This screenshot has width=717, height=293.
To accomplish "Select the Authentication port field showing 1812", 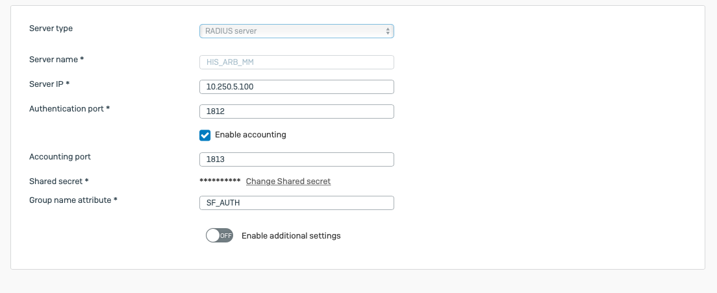I will [296, 111].
